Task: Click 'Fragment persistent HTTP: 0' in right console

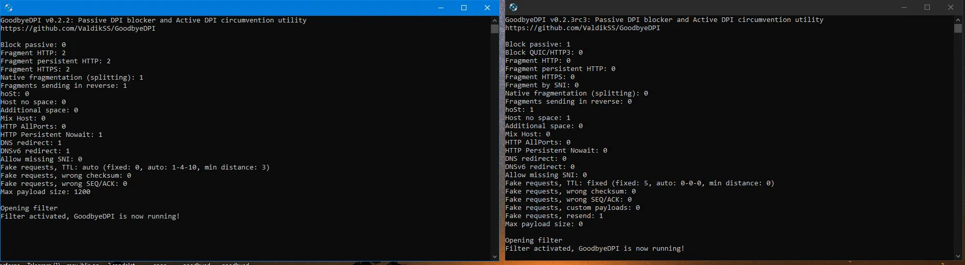Action: coord(560,69)
